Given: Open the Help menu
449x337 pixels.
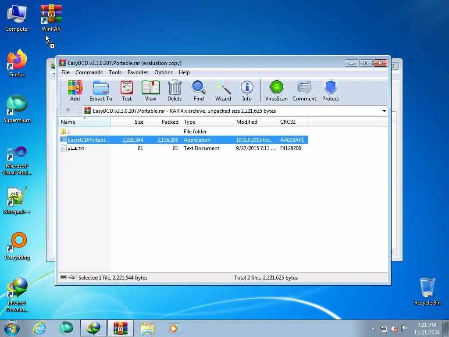Looking at the screenshot, I should 185,72.
